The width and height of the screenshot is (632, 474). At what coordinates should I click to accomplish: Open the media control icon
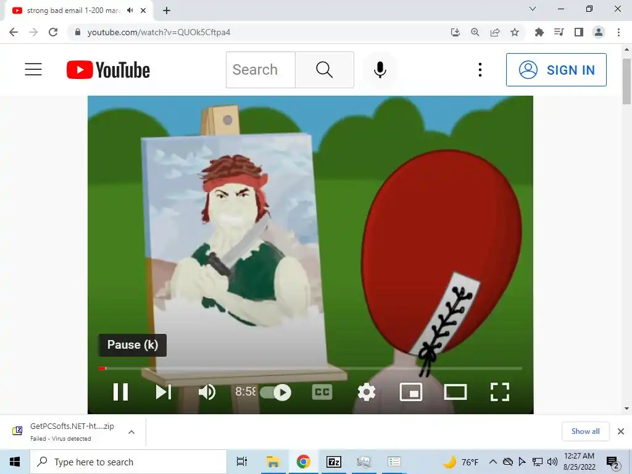click(559, 32)
